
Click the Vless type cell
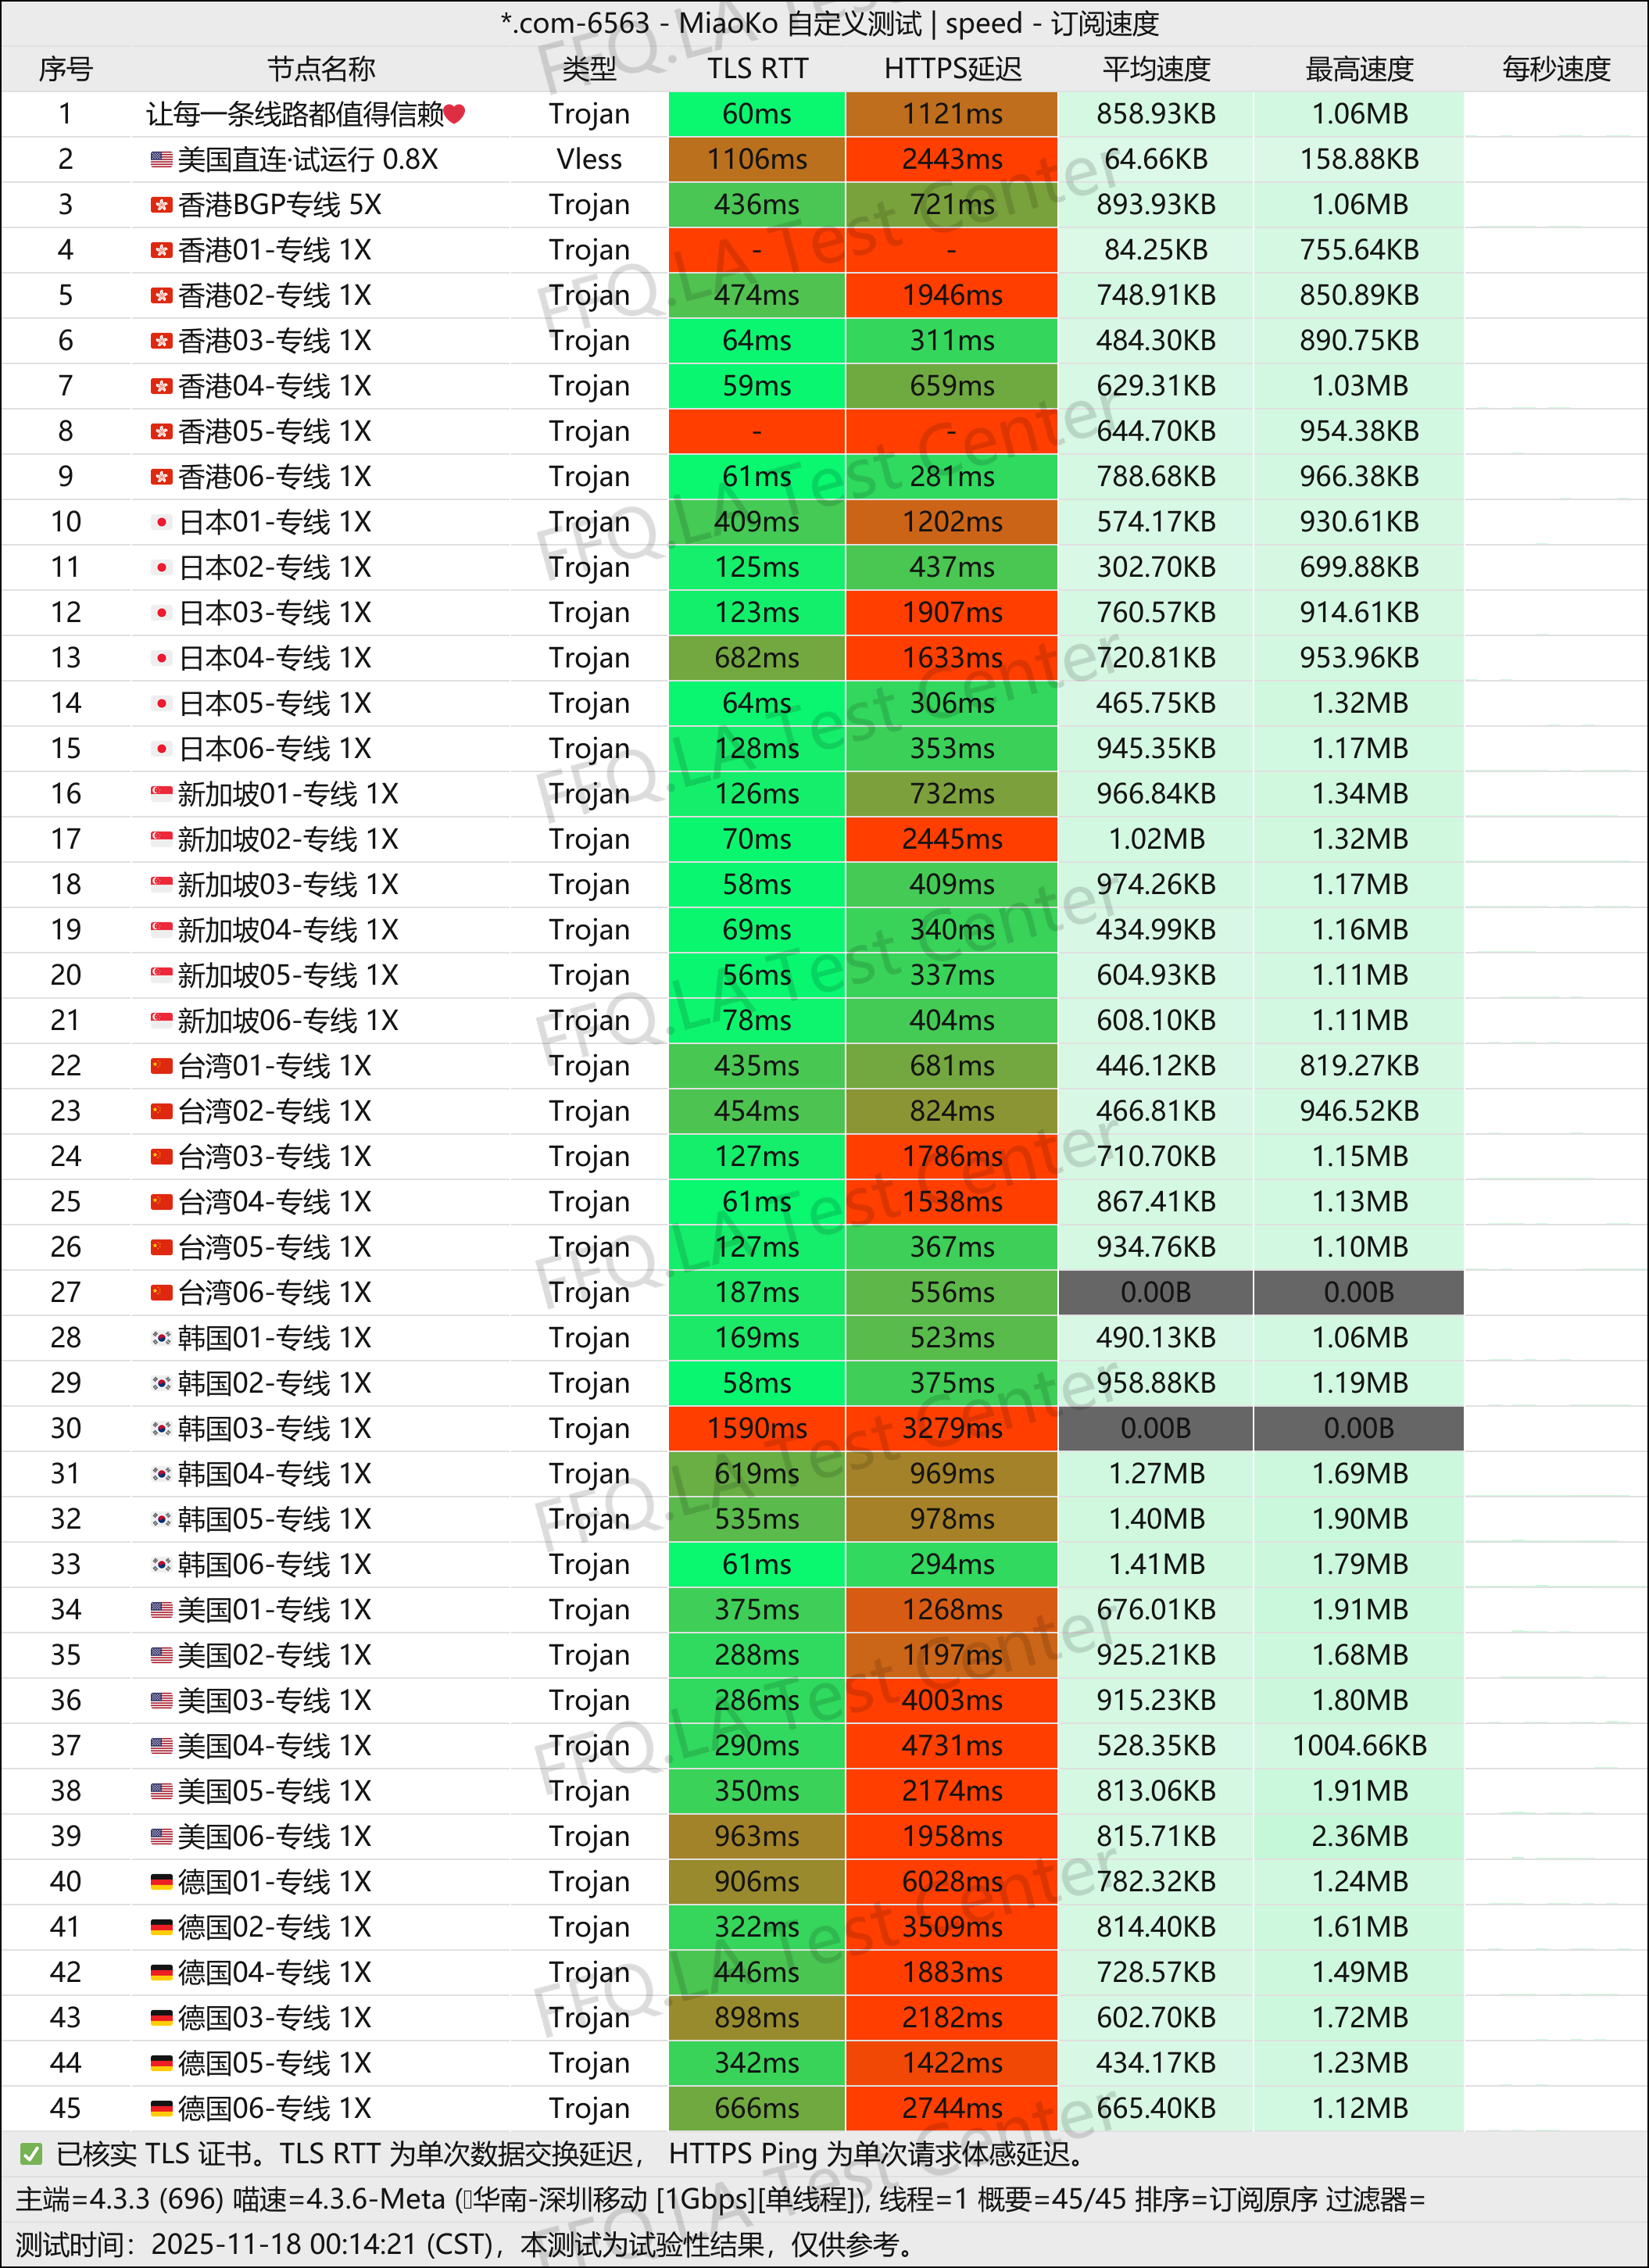[x=589, y=160]
